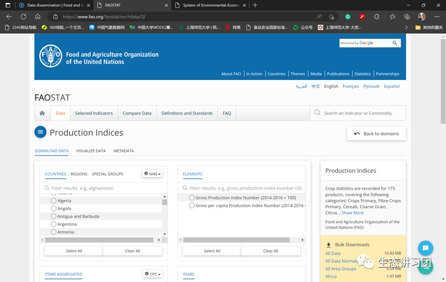Go to FAOSTAT home icon tab
The height and width of the screenshot is (282, 446).
42,113
